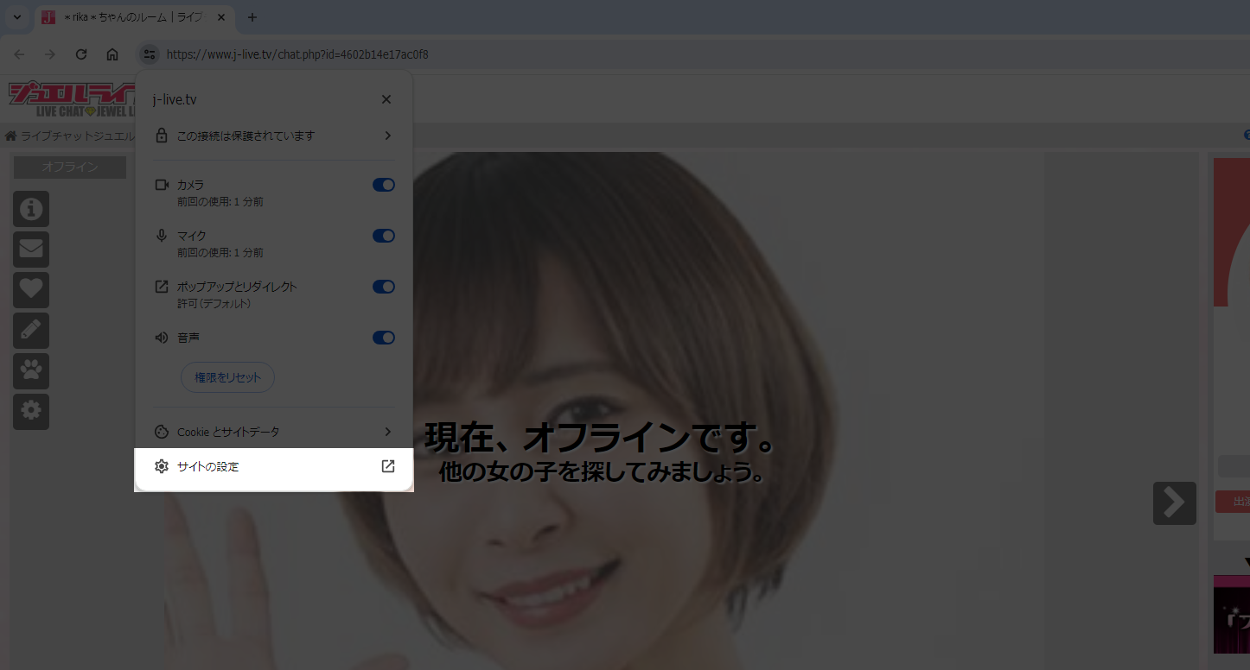
Task: Click the paw print icon
Action: coord(31,371)
